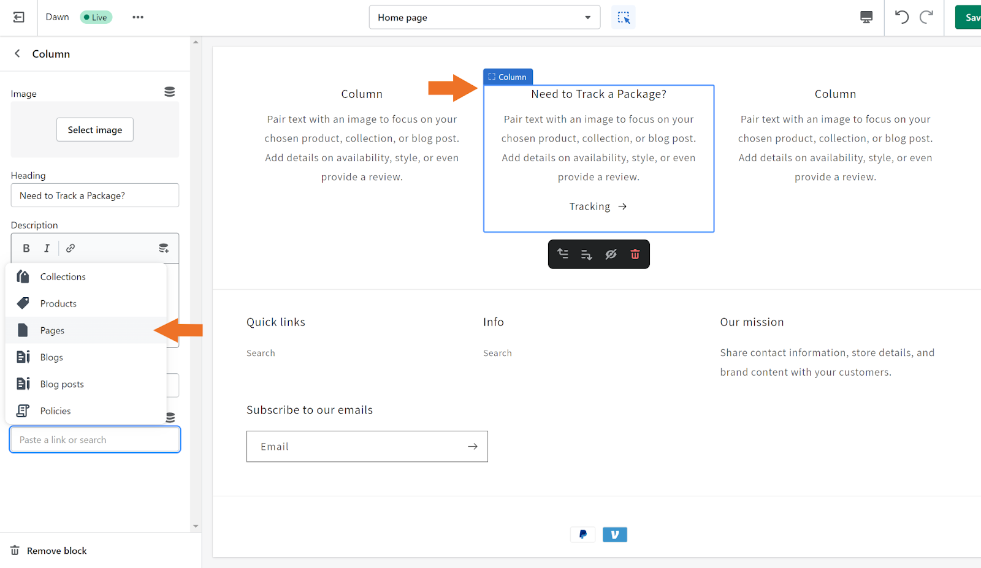Pick Policies from the link menu

click(x=86, y=411)
